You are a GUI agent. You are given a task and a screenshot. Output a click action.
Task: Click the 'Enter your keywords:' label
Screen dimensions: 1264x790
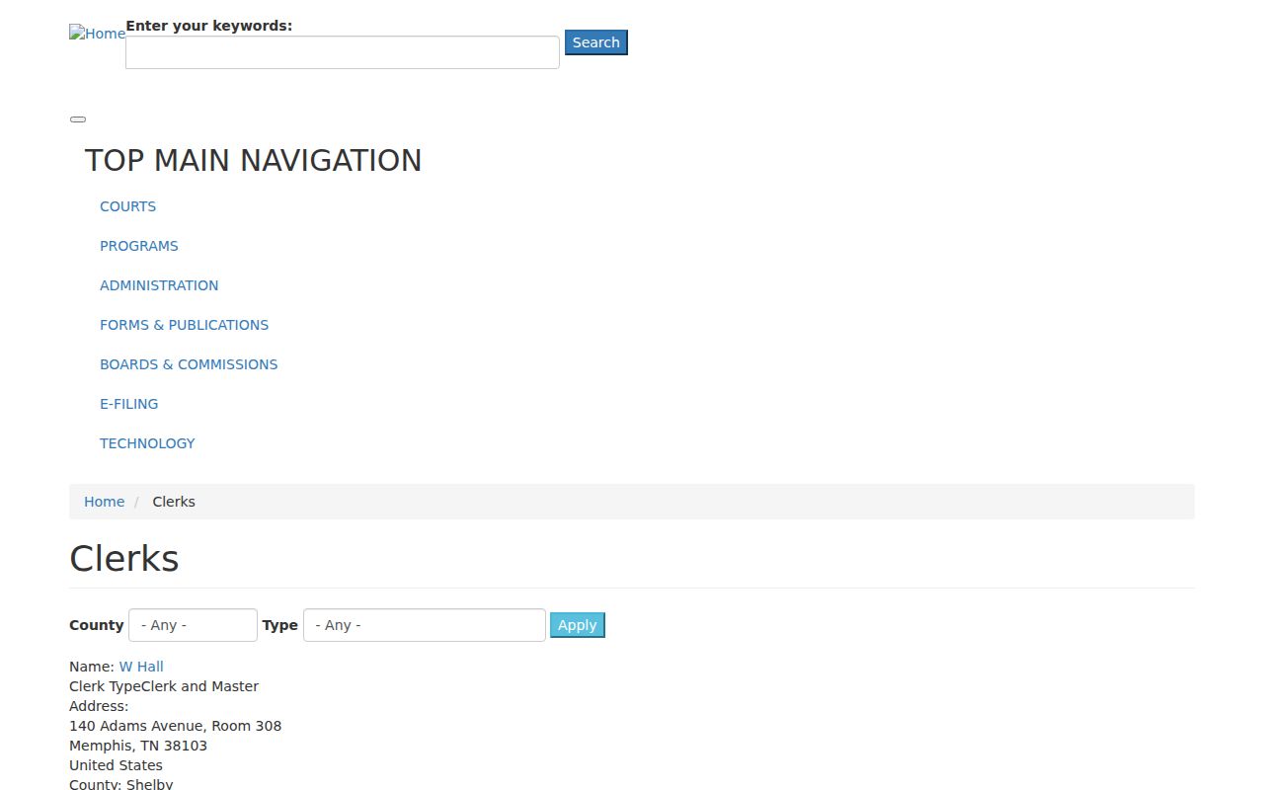pyautogui.click(x=209, y=26)
